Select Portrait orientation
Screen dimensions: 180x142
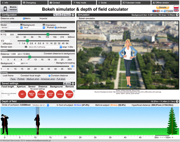(46, 27)
